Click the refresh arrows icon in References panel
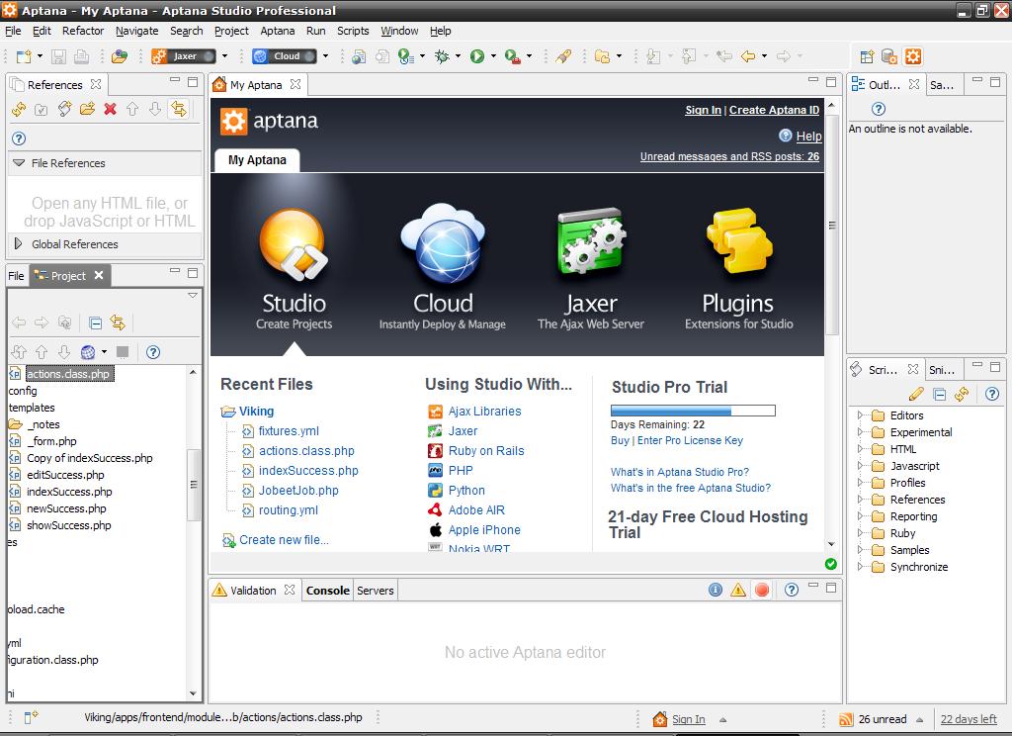The height and width of the screenshot is (736, 1012). 19,109
